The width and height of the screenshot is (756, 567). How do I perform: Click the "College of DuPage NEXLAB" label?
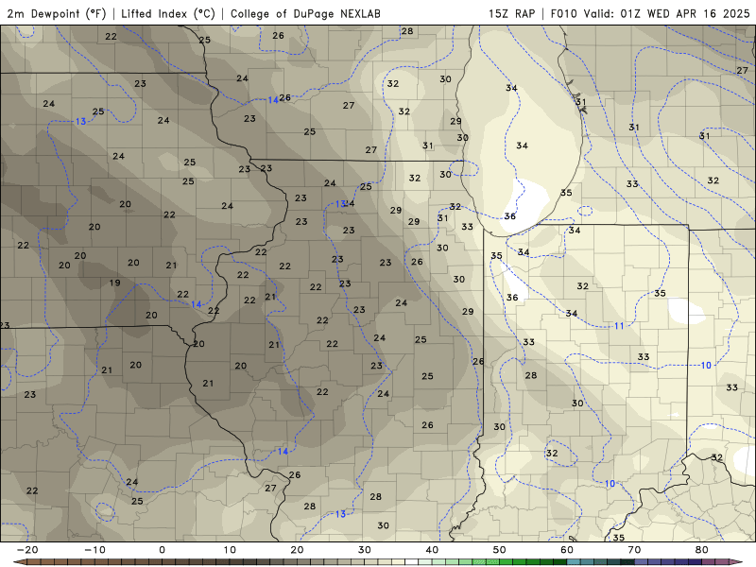[305, 13]
